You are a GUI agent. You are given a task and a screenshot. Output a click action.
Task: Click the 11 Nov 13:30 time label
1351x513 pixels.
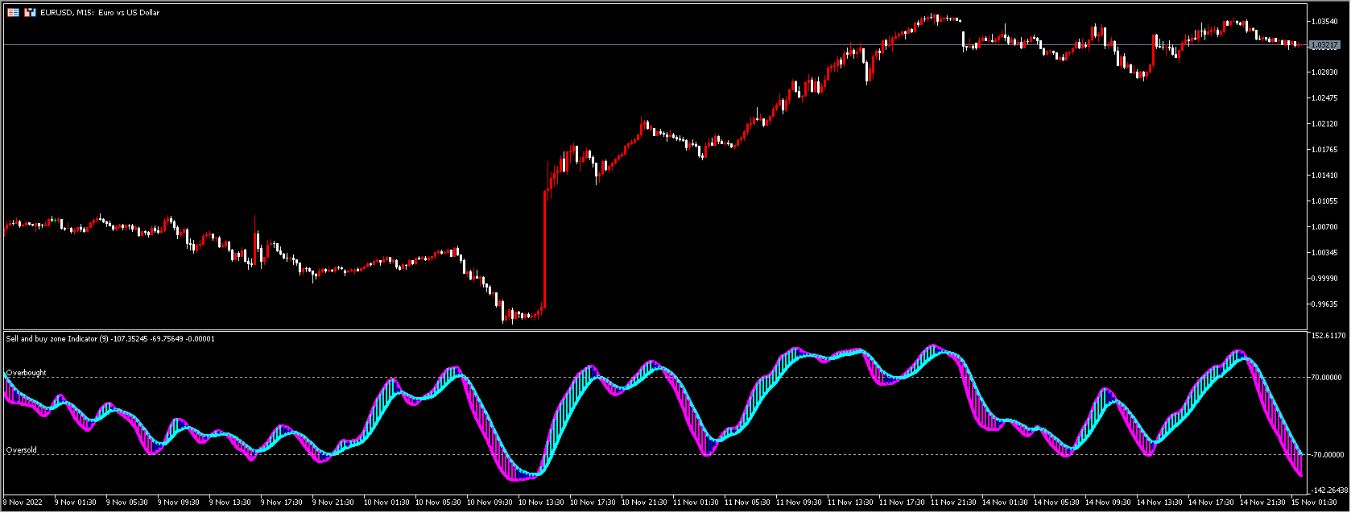point(850,503)
